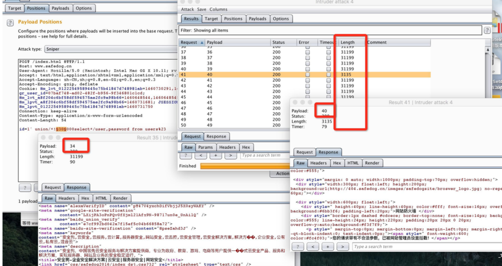
Task: Select the Options tab in Intruder attack window
Action: coord(281,19)
